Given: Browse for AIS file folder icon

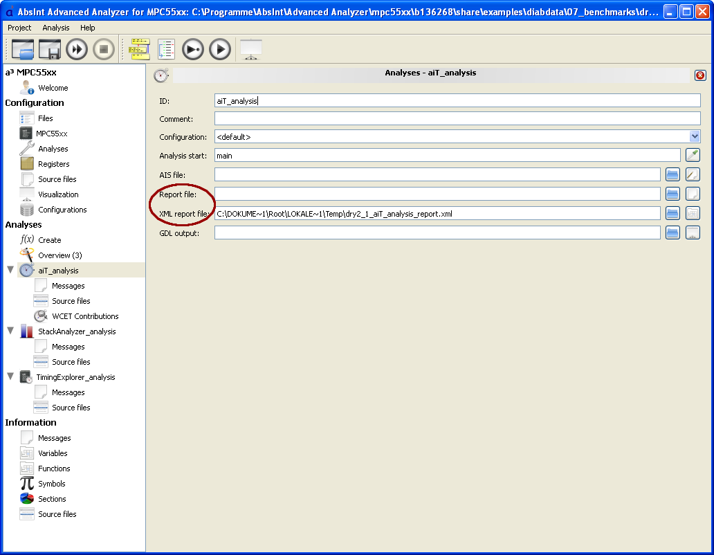Looking at the screenshot, I should coord(672,174).
